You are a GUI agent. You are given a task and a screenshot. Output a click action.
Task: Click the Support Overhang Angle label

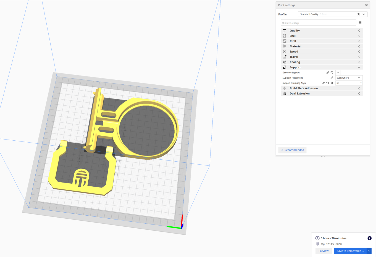(x=294, y=83)
